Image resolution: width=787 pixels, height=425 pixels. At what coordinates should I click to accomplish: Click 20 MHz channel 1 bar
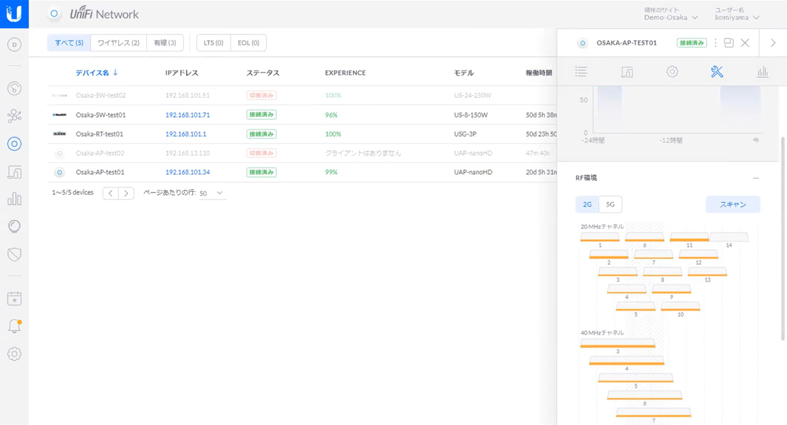coord(600,237)
